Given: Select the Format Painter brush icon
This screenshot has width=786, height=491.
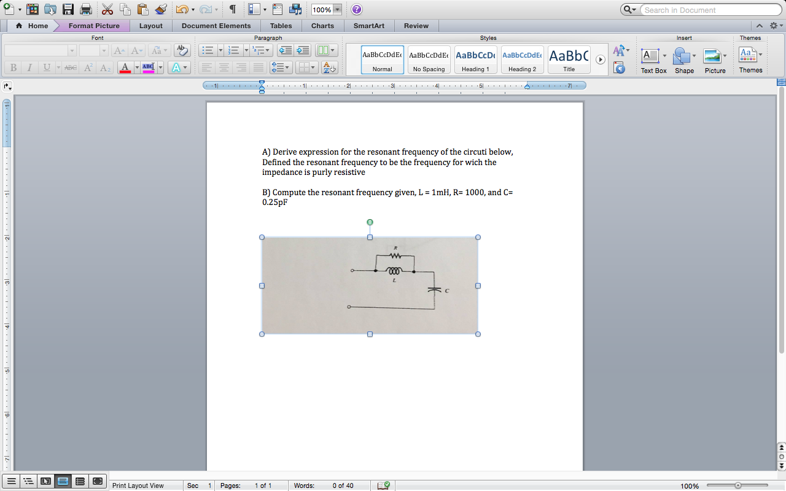Looking at the screenshot, I should click(161, 10).
